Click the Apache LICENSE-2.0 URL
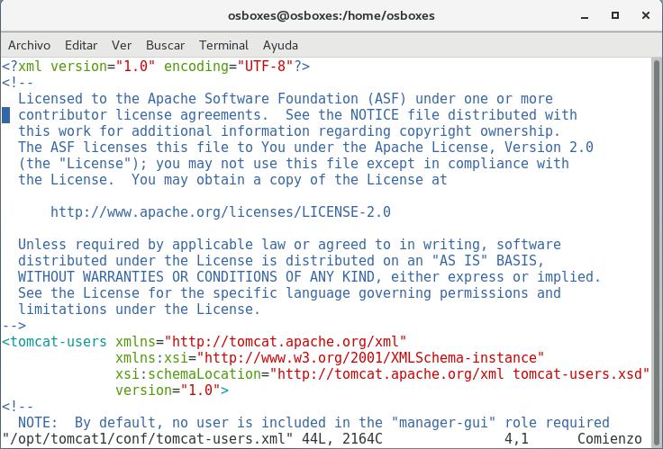 coord(221,212)
